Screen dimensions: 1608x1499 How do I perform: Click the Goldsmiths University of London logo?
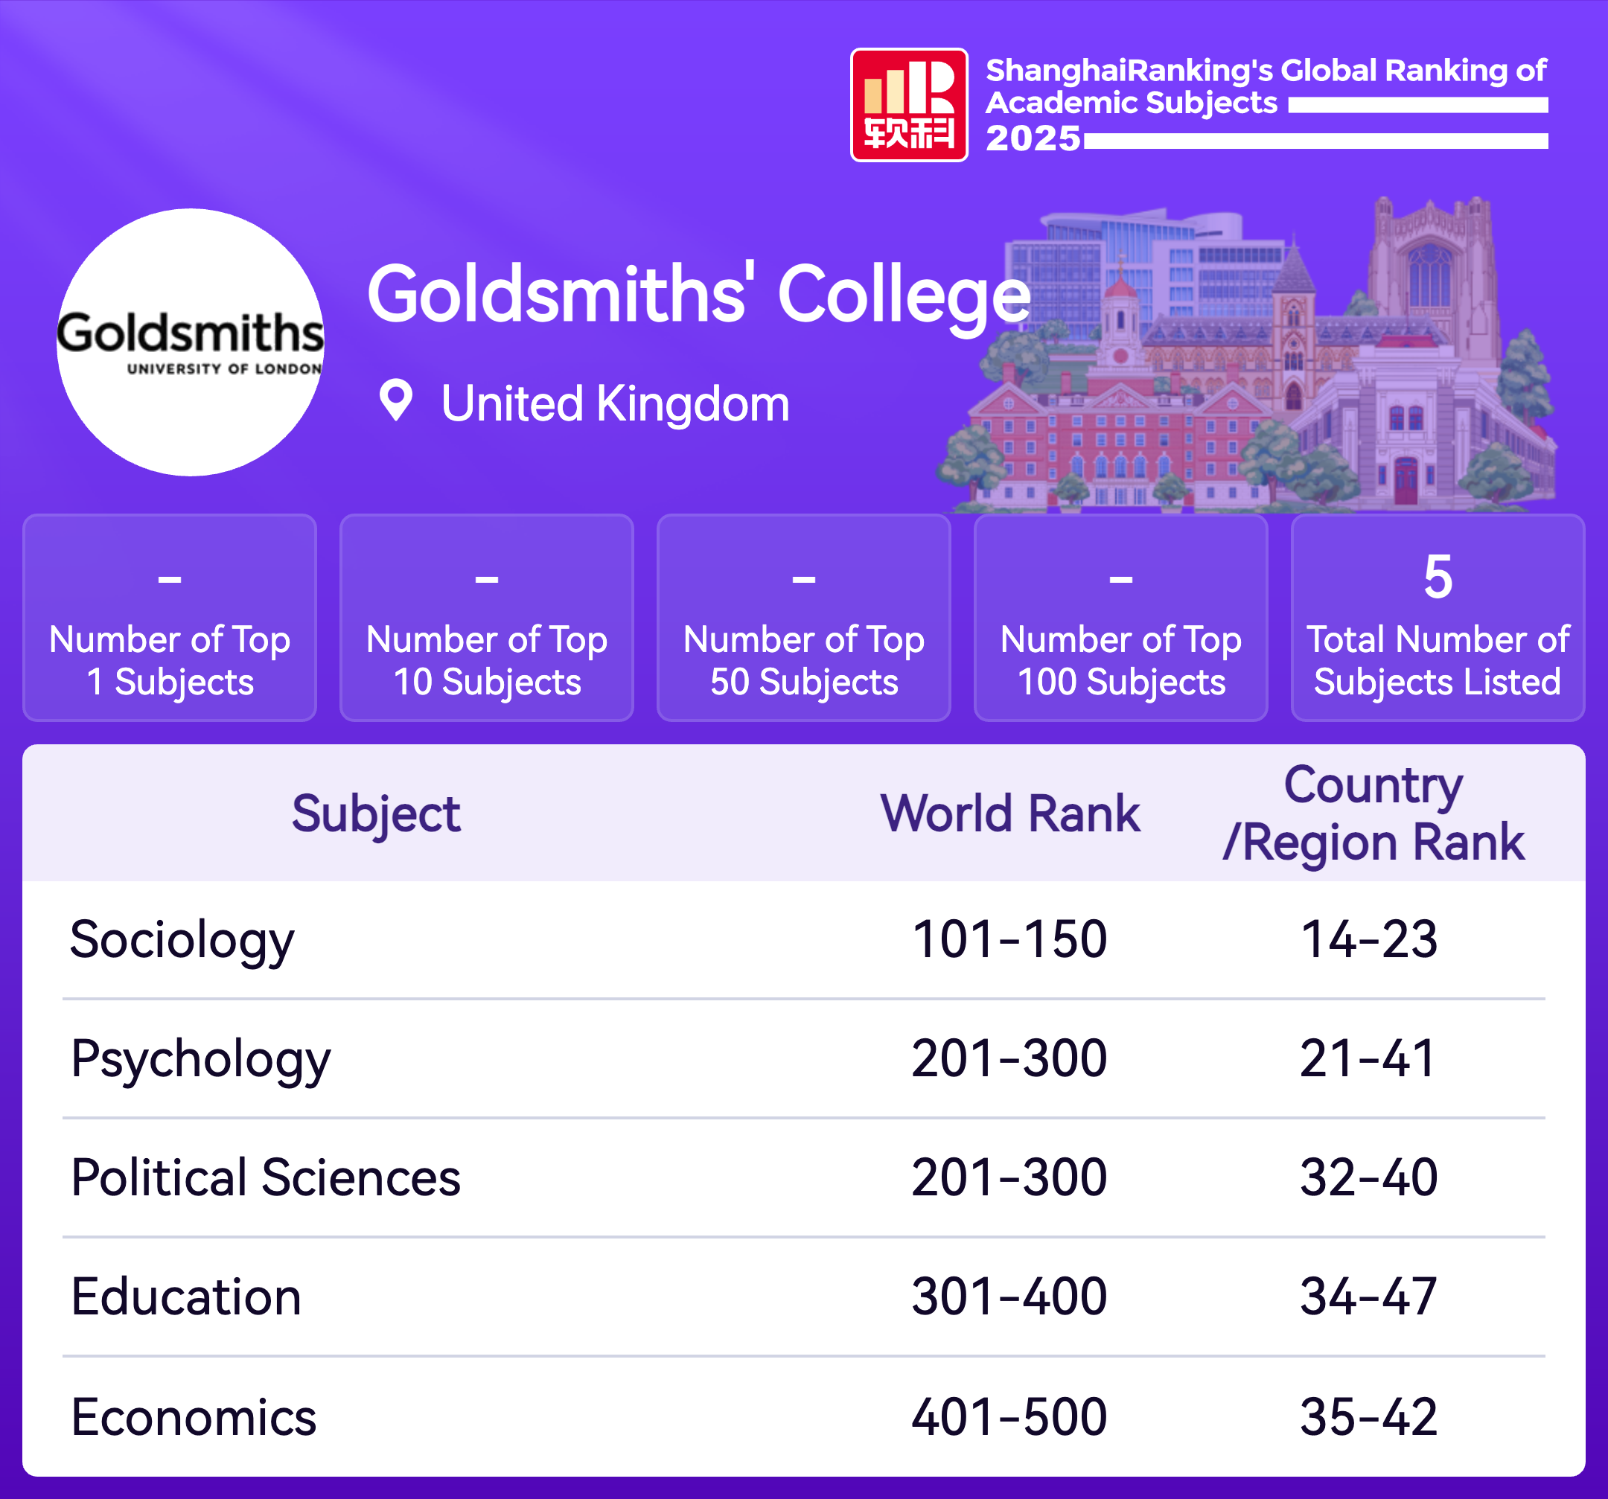click(x=190, y=342)
